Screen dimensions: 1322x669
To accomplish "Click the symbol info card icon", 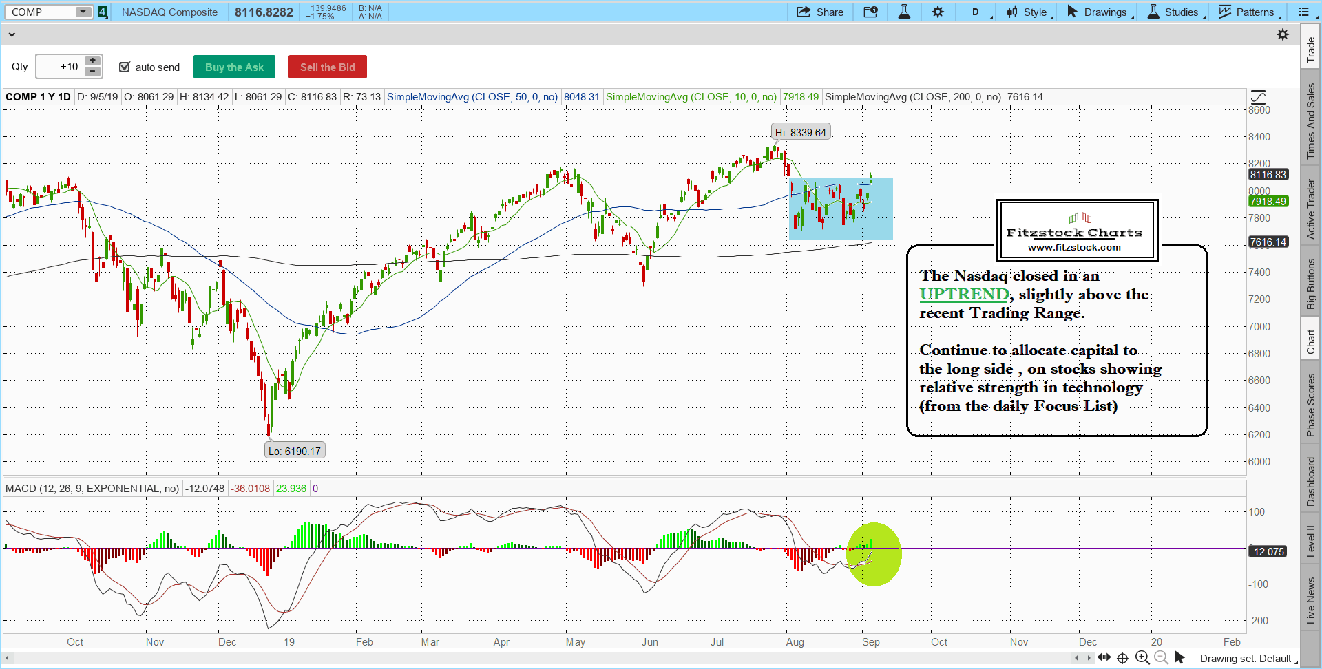I will [x=870, y=12].
